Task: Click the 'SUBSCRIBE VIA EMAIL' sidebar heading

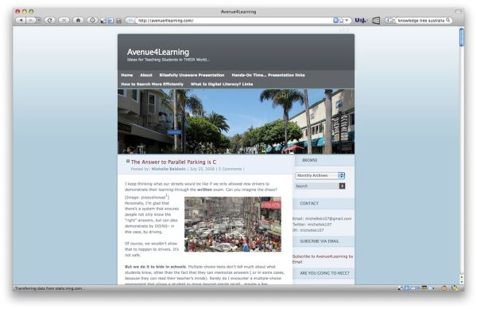Action: [320, 241]
